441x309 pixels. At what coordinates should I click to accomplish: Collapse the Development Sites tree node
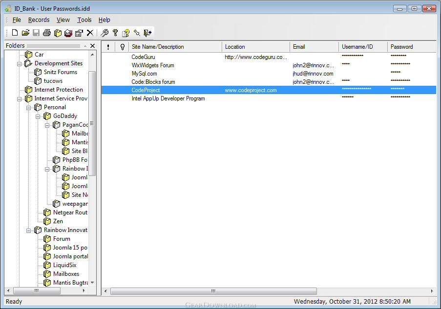[19, 64]
